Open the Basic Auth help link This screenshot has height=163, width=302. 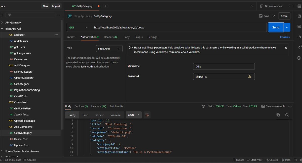(x=87, y=67)
